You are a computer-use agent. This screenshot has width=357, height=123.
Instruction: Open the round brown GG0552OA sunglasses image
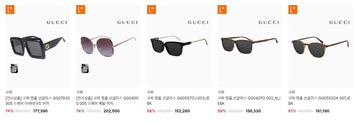tap(321, 46)
